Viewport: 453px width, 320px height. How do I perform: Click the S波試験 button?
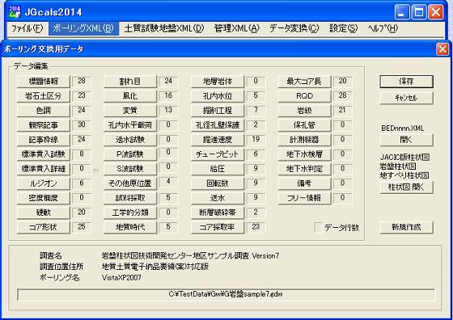click(130, 169)
